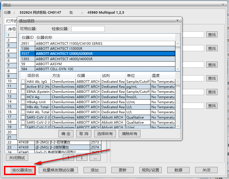Viewport: 229px width, 179px height.
Task: Click the move-up arrow icon
Action: 68,157
